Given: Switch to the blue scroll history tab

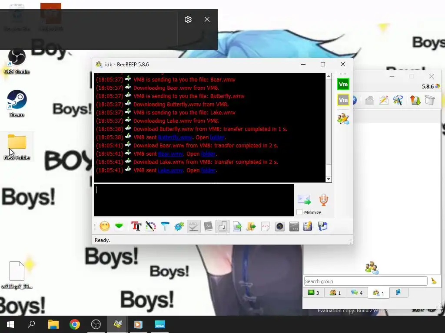Looking at the screenshot, I should coord(399,293).
